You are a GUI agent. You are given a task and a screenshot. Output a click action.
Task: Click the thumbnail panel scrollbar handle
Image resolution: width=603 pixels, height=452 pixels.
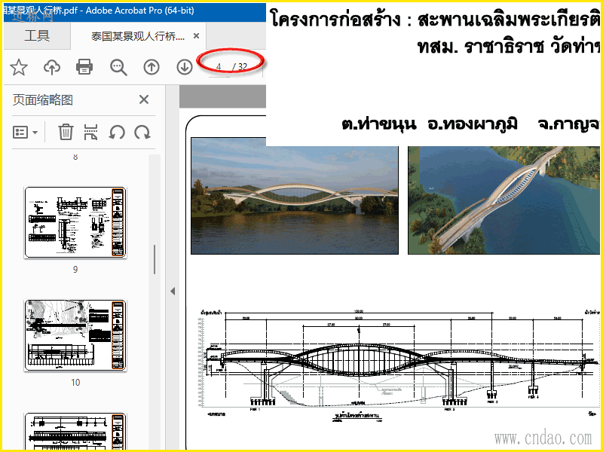[x=155, y=259]
